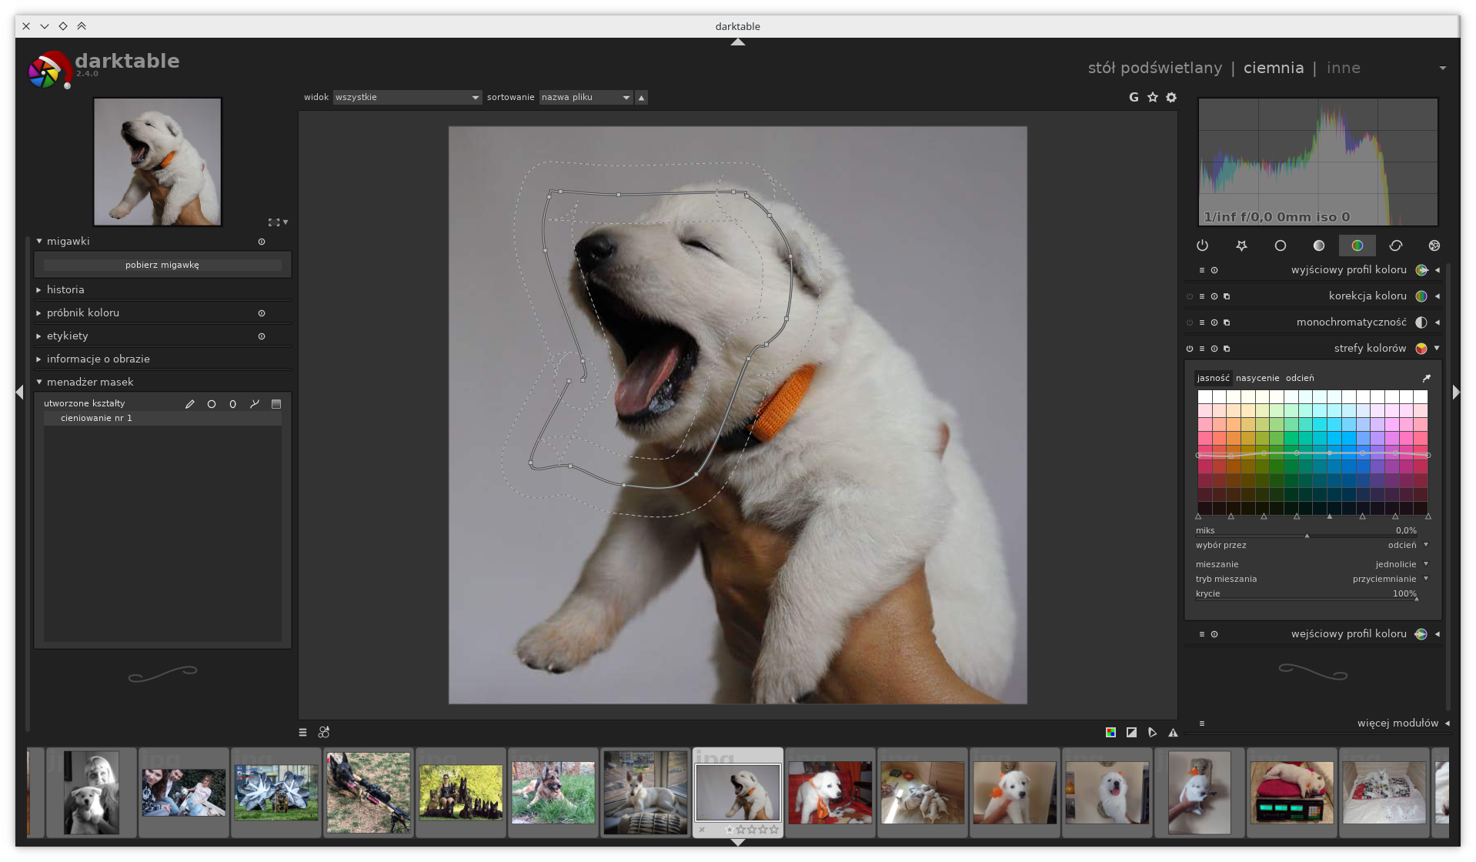The image size is (1476, 862).
Task: Click the color picker in strefy kolorów
Action: click(x=1426, y=378)
